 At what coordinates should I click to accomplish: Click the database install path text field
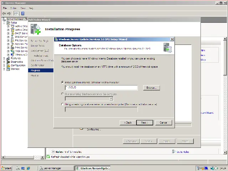pyautogui.click(x=101, y=88)
